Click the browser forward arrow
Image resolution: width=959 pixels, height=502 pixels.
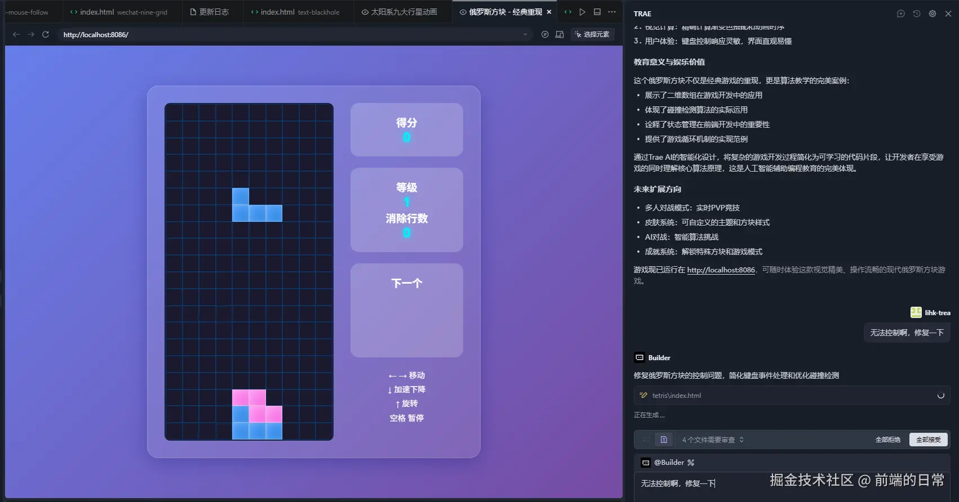pos(31,34)
